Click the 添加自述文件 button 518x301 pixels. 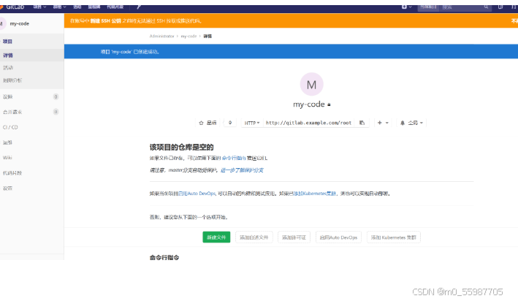pos(254,237)
